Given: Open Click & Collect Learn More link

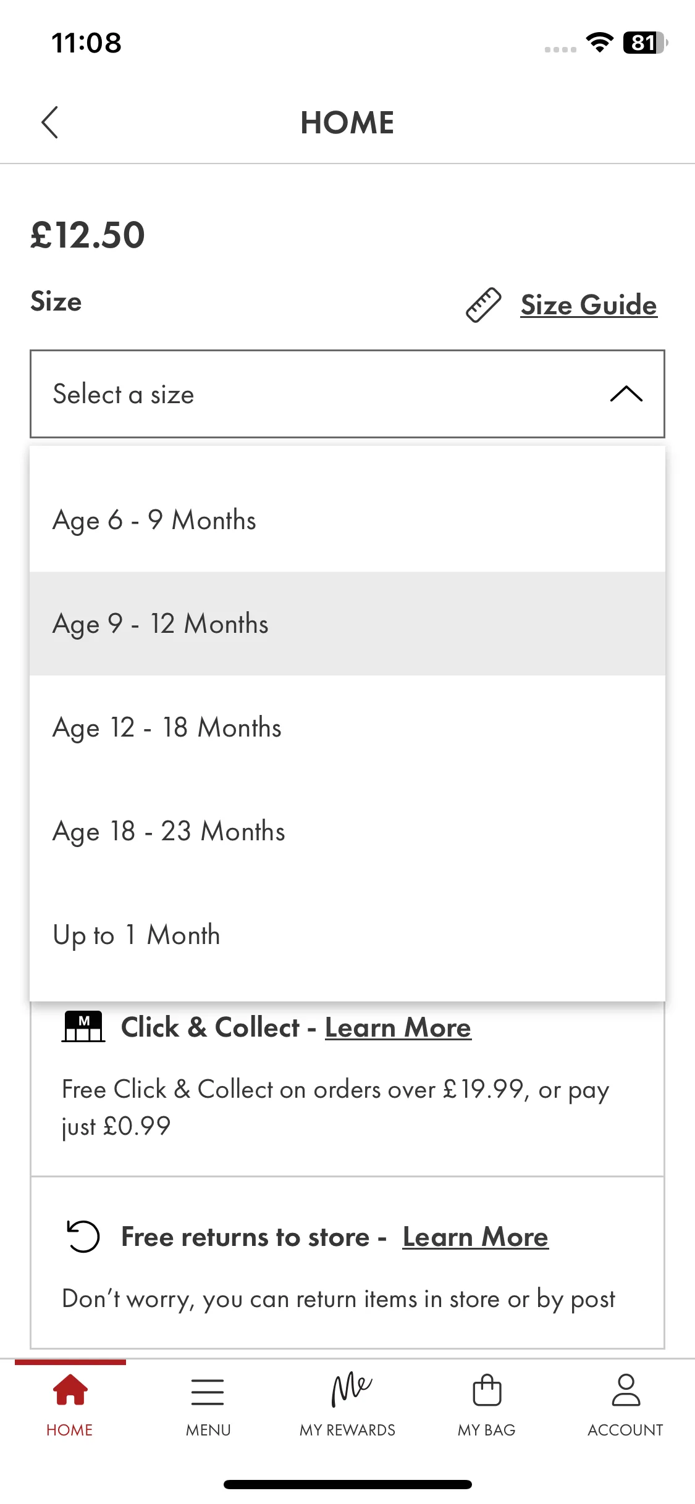Looking at the screenshot, I should [398, 1028].
